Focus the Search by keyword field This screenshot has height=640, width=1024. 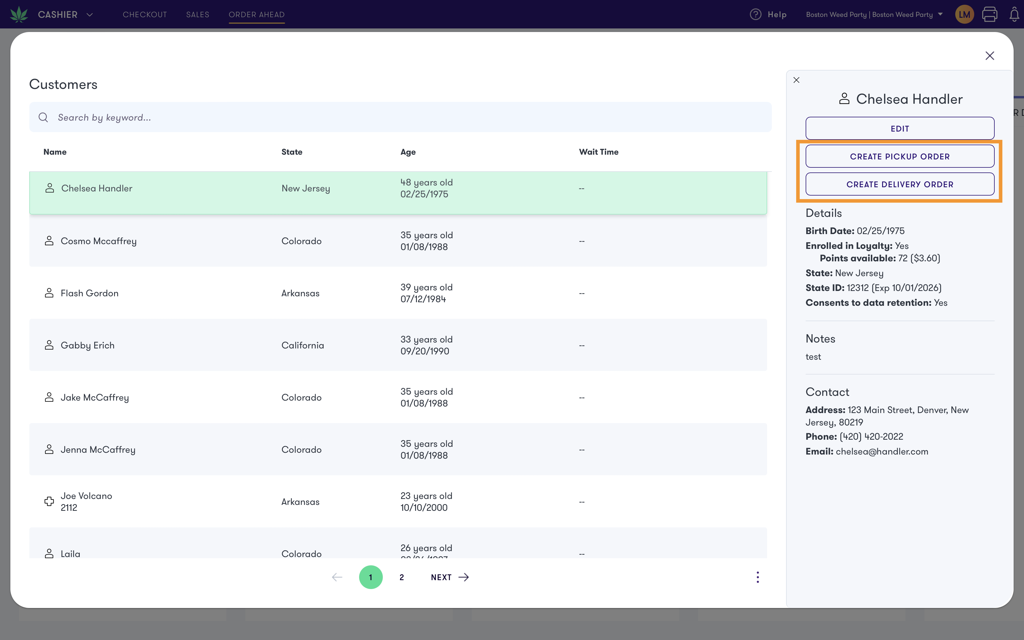tap(400, 117)
